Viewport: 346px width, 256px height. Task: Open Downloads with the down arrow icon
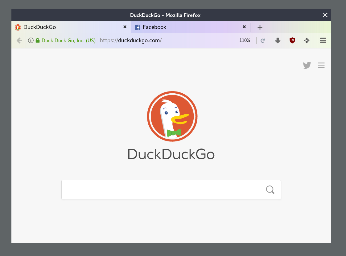pyautogui.click(x=278, y=40)
